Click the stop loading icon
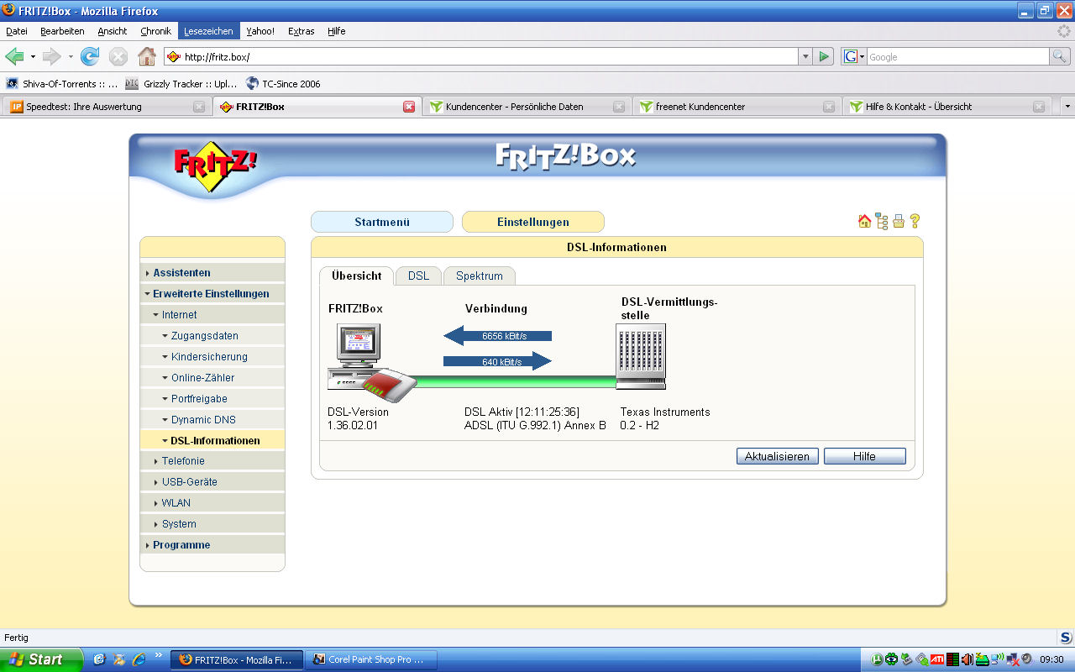Image resolution: width=1075 pixels, height=672 pixels. [118, 56]
